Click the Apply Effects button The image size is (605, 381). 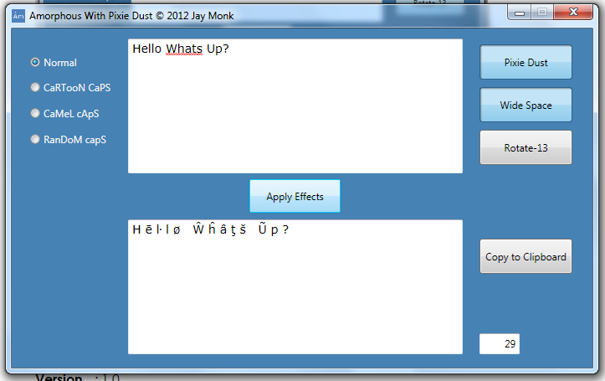click(295, 196)
